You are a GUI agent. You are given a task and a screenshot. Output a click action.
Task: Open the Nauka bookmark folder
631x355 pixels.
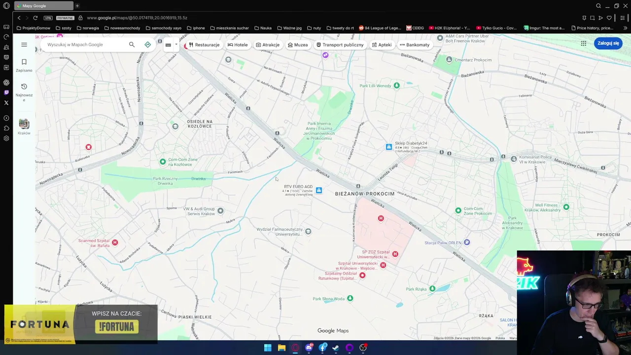coord(262,28)
